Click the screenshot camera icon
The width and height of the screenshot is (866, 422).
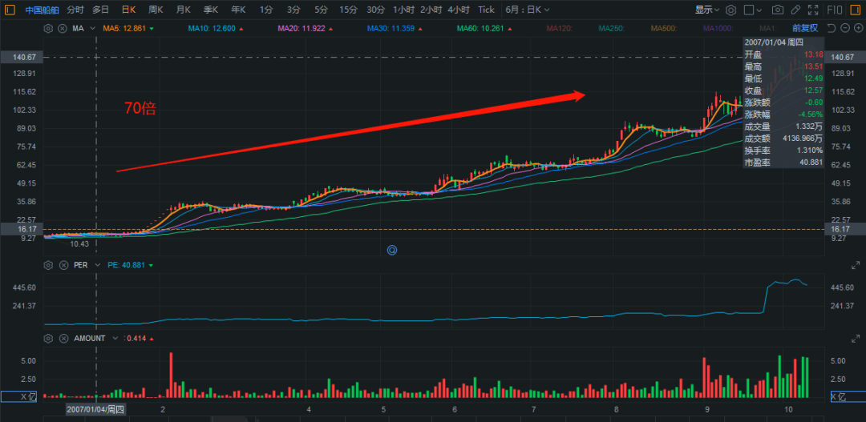pyautogui.click(x=777, y=10)
